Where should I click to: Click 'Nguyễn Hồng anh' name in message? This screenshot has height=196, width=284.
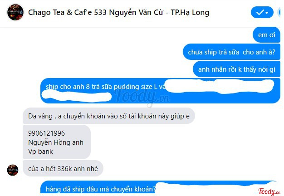[56, 142]
